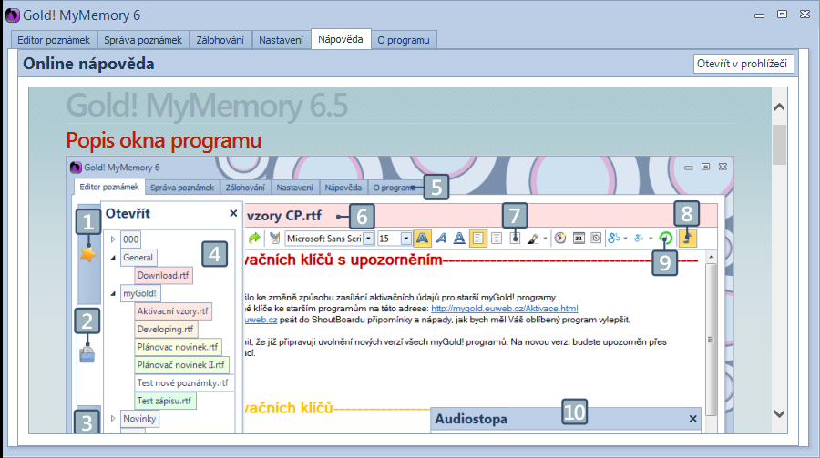Click the music note audio icon
Viewport: 820px width, 458px height.
pyautogui.click(x=688, y=239)
